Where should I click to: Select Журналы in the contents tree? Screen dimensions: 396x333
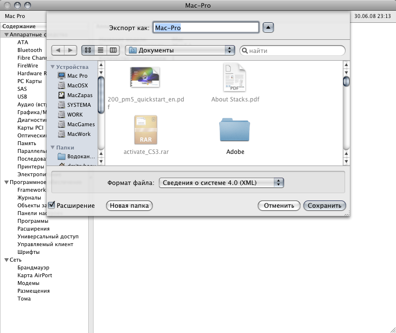(29, 198)
